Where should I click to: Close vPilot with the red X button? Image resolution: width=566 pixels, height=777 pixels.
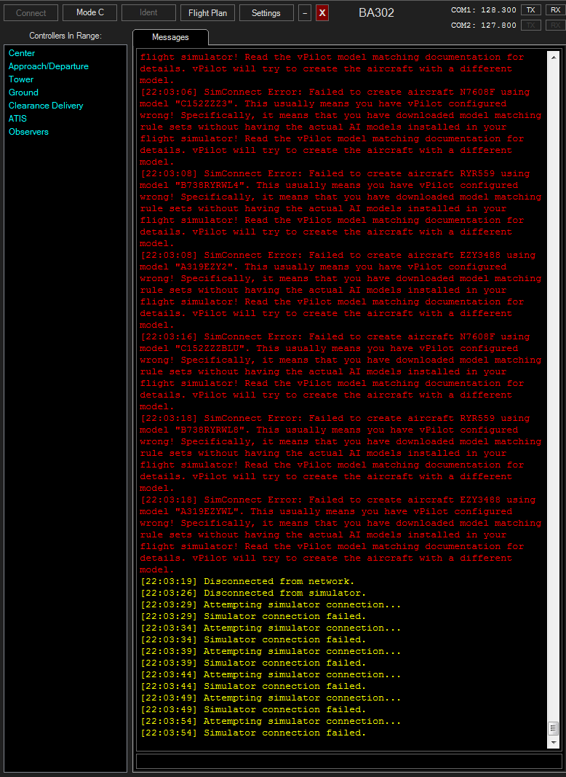(322, 13)
